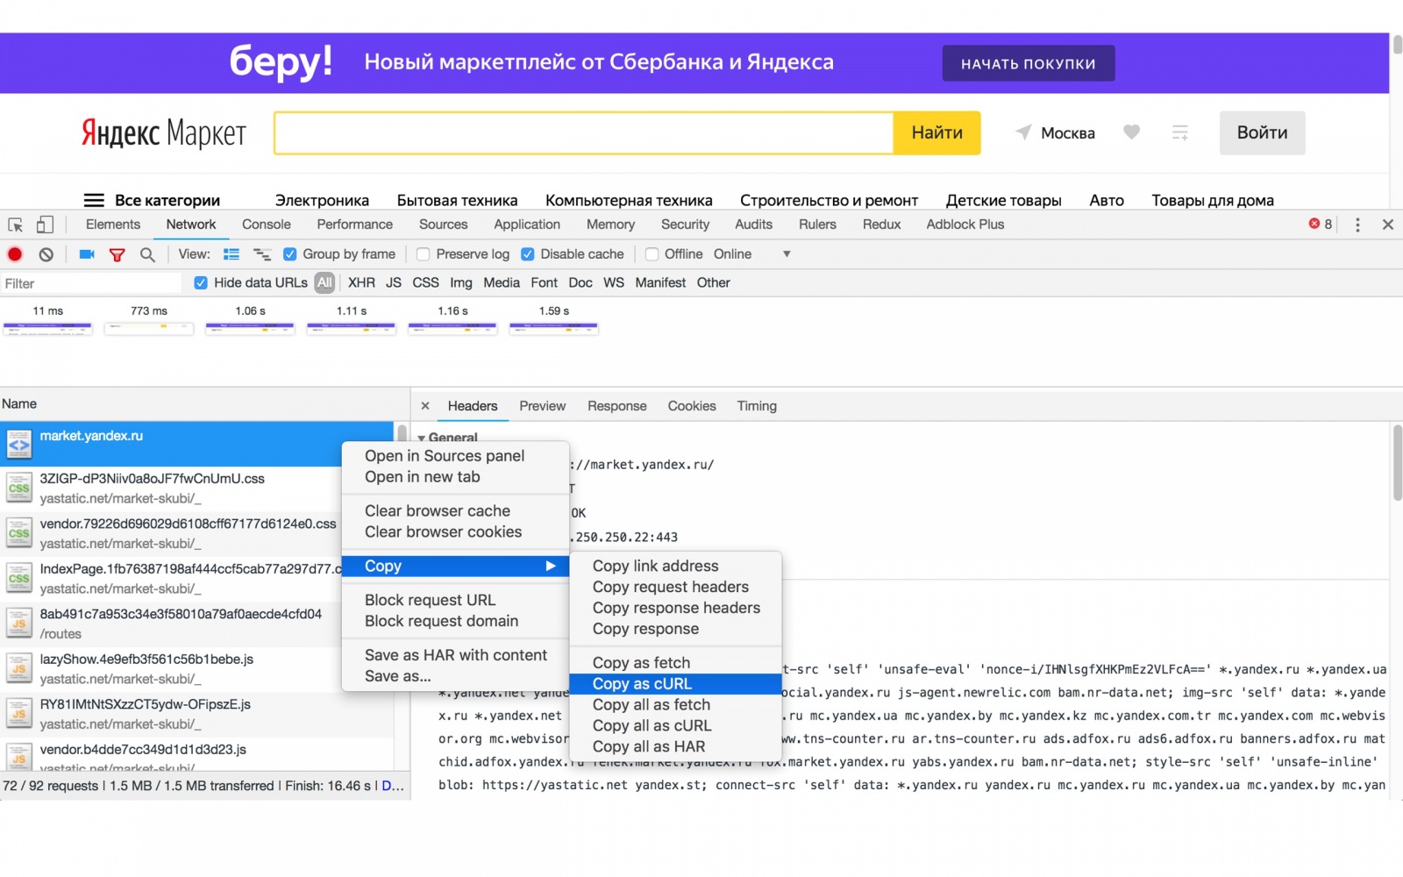Image resolution: width=1403 pixels, height=877 pixels.
Task: Open the Авто category link
Action: click(x=1107, y=200)
